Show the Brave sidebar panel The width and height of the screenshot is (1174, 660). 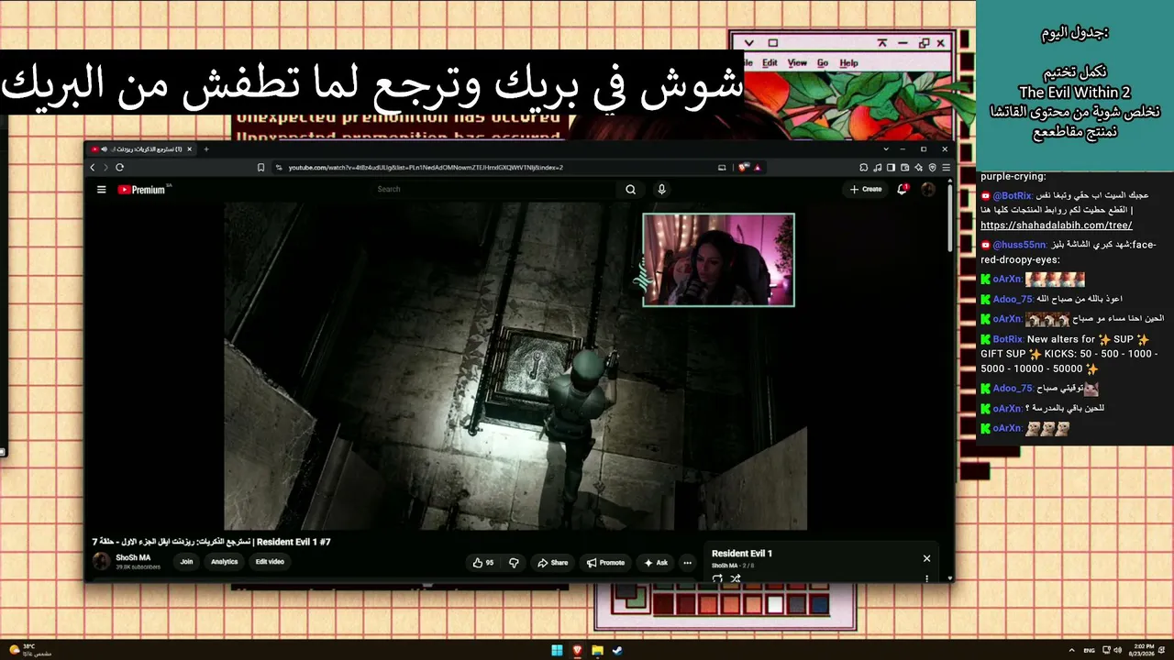(892, 168)
